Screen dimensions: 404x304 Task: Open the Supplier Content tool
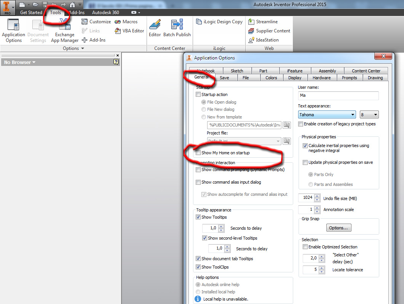click(269, 30)
